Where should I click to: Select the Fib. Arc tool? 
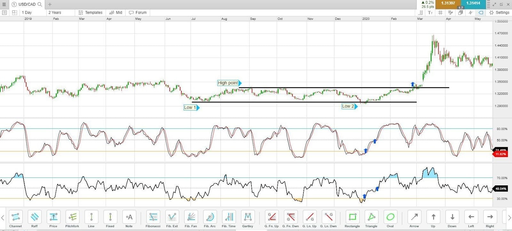[210, 219]
